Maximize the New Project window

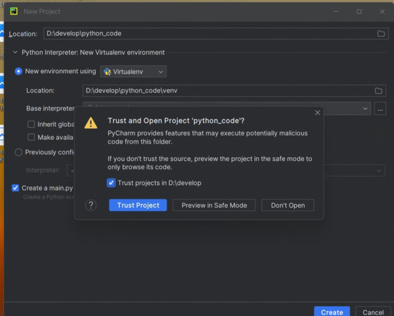pyautogui.click(x=359, y=12)
